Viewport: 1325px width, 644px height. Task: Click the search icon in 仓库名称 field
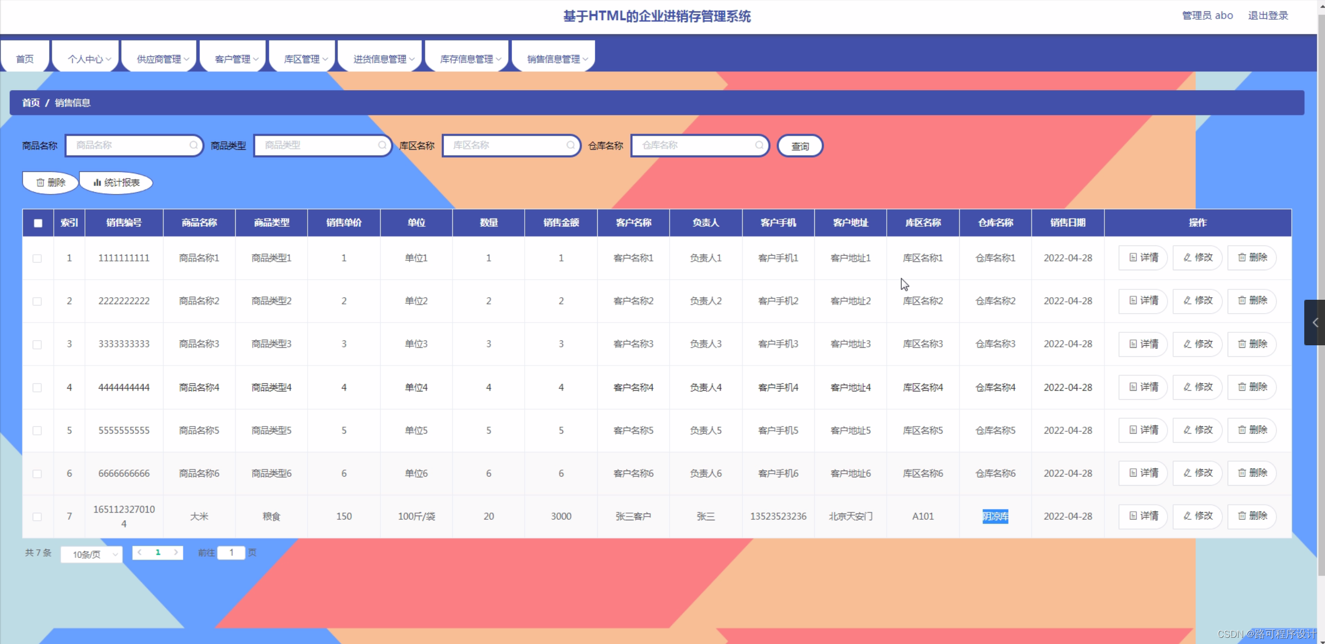tap(759, 145)
